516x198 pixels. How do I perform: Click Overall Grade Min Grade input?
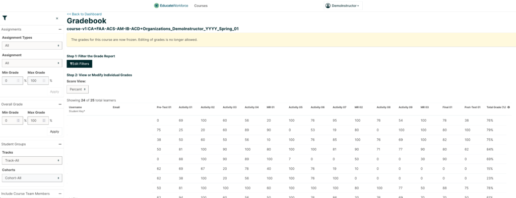click(13, 121)
